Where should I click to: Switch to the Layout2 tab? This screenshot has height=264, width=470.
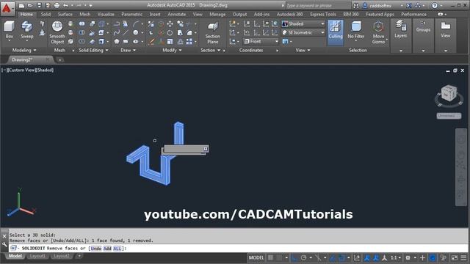coord(62,256)
